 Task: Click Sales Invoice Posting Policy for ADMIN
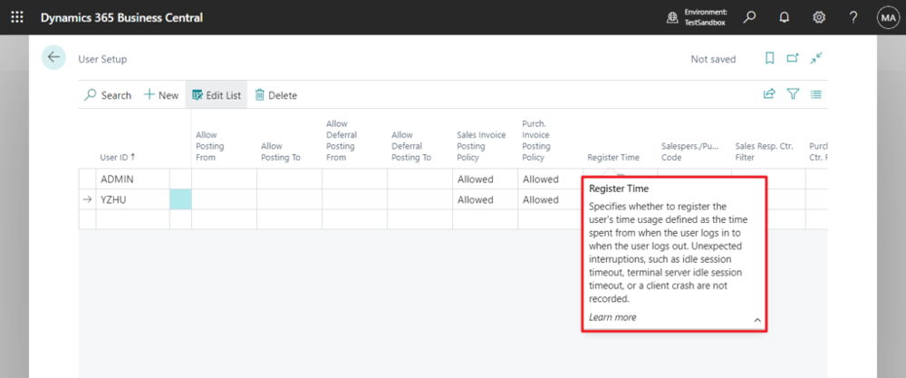point(486,179)
